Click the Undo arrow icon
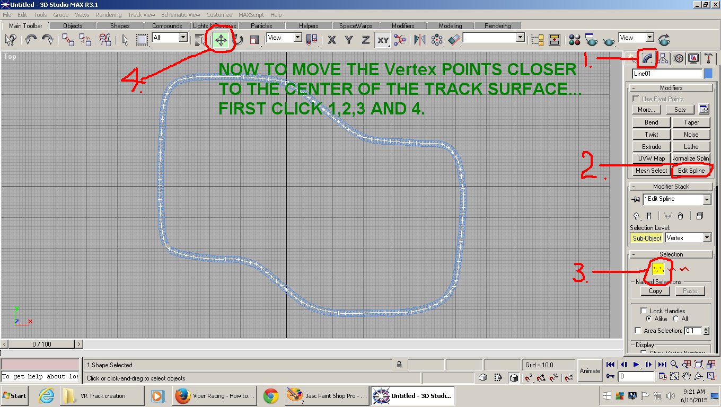 [x=31, y=39]
